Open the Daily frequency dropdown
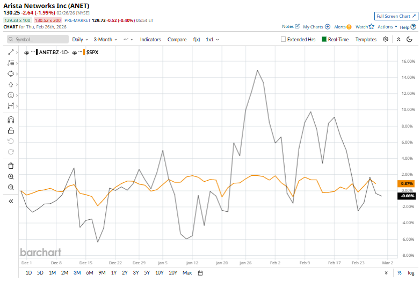 pyautogui.click(x=81, y=39)
